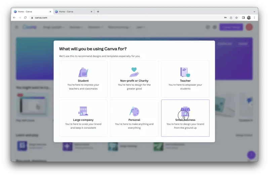Click the Non-profit or Charity title
This screenshot has width=269, height=176.
pos(134,81)
